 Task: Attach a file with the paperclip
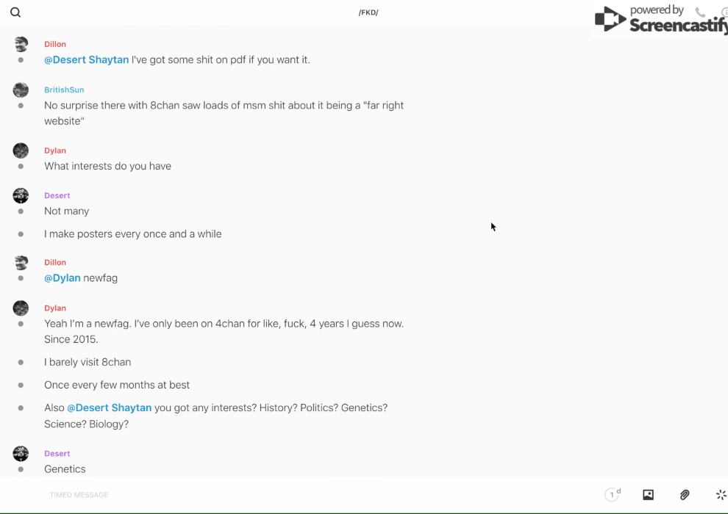tap(685, 495)
